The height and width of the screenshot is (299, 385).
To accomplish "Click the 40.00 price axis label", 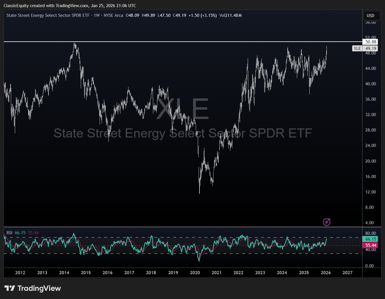I will (370, 84).
